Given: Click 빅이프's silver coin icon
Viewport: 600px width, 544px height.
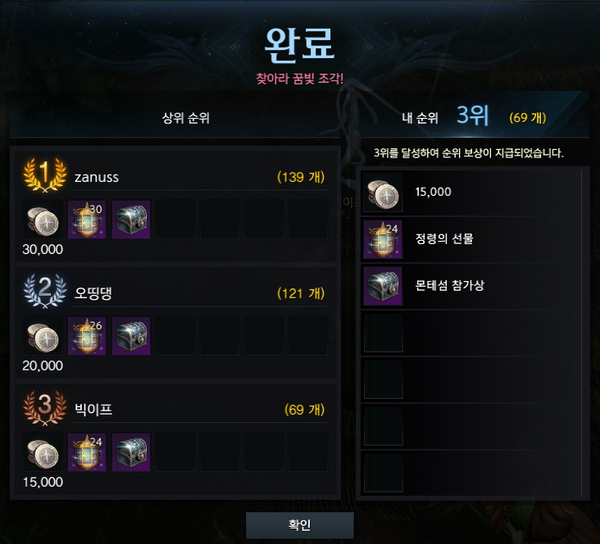Looking at the screenshot, I should pos(43,452).
